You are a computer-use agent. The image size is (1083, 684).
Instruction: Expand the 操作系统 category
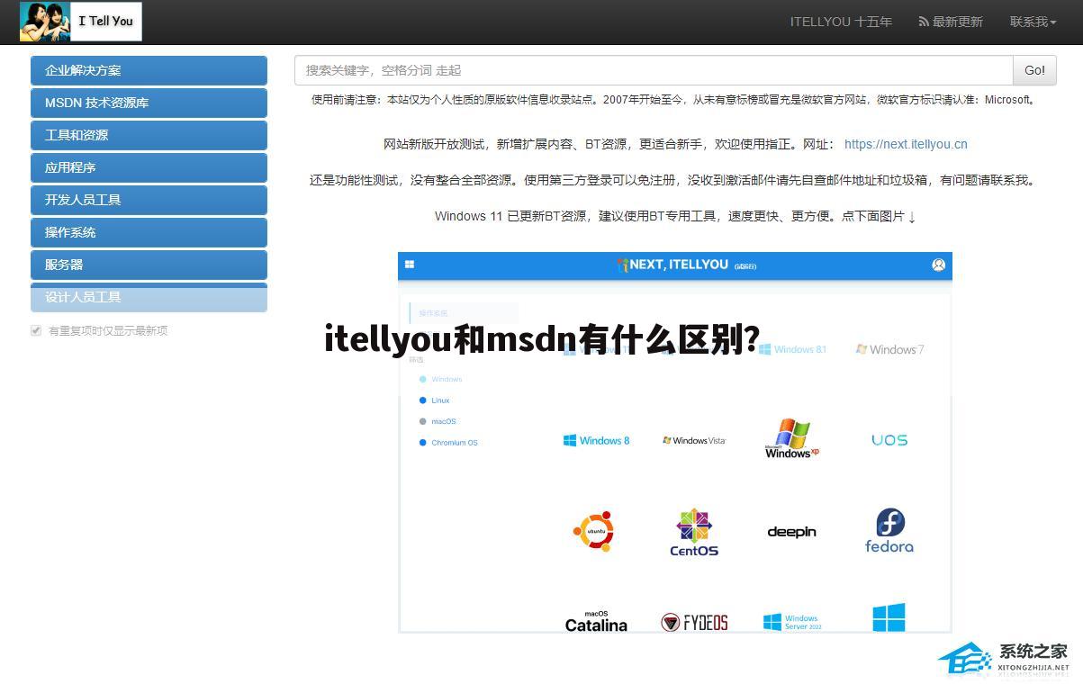[x=149, y=232]
